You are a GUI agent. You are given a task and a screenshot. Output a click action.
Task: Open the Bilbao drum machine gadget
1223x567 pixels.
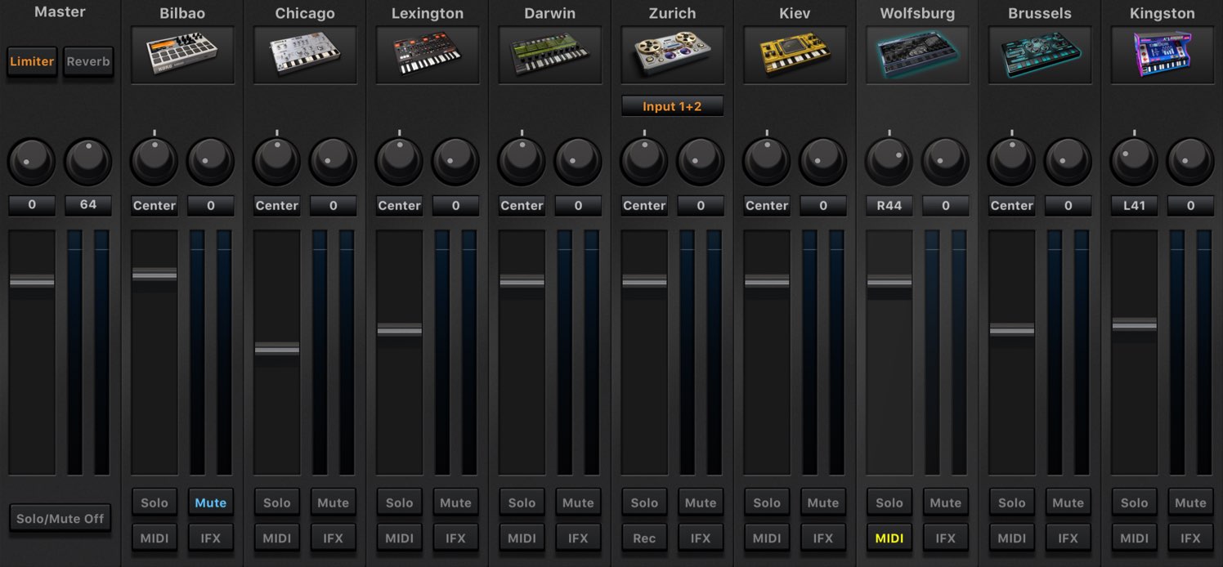point(182,55)
